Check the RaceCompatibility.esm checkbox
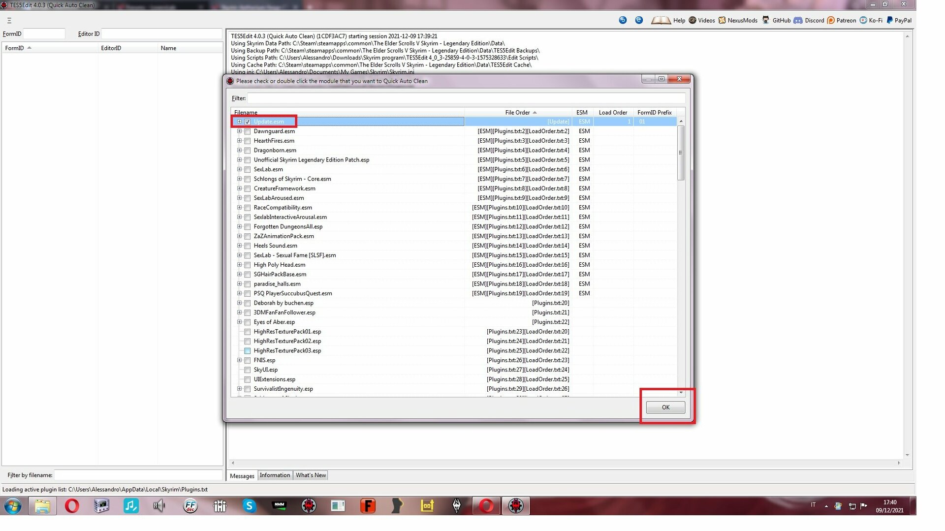 click(x=248, y=208)
